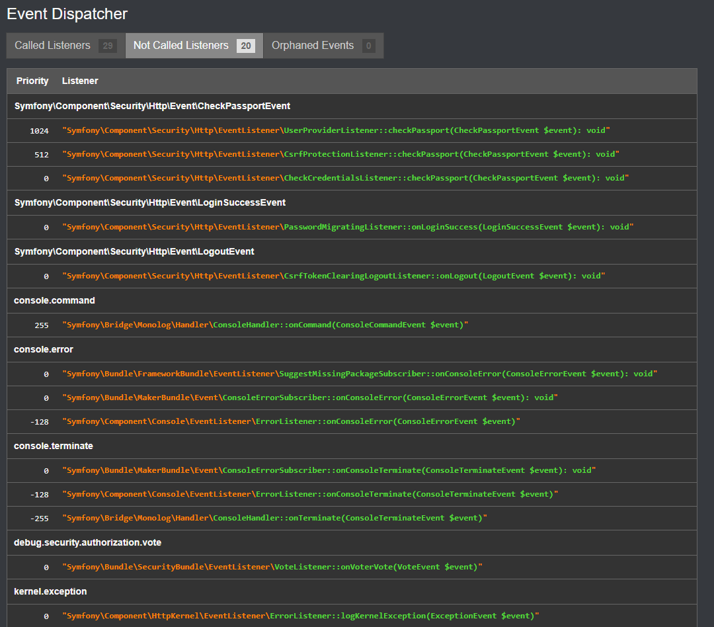The image size is (714, 627).
Task: Click the priority value 1024
Action: point(39,131)
